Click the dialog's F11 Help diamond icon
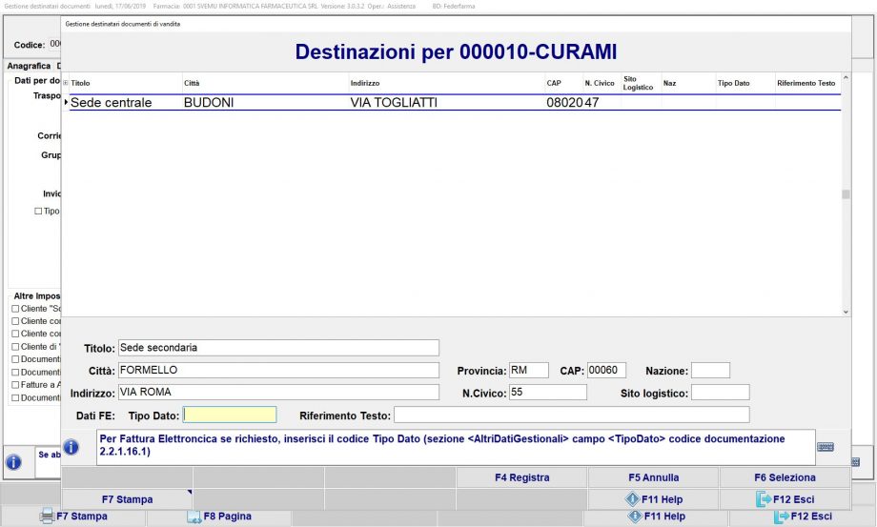Screen dimensions: 877x527 [x=633, y=499]
